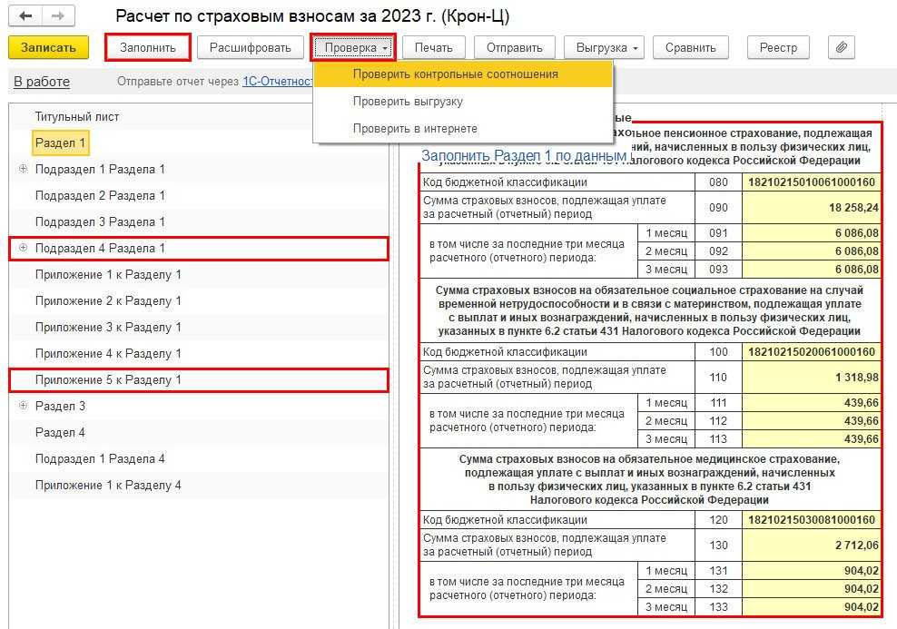Click the Заполнить button
This screenshot has height=629, width=897.
click(147, 47)
